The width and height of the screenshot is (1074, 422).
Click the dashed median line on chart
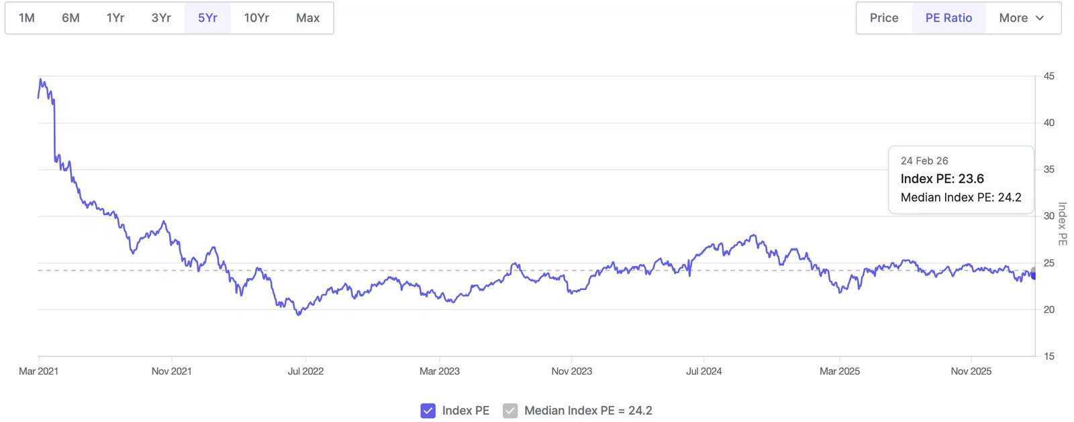click(470, 271)
